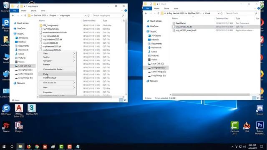The height and width of the screenshot is (150, 267).
Task: Sort by Date modified in vrayplugins window
Action: 89,20
